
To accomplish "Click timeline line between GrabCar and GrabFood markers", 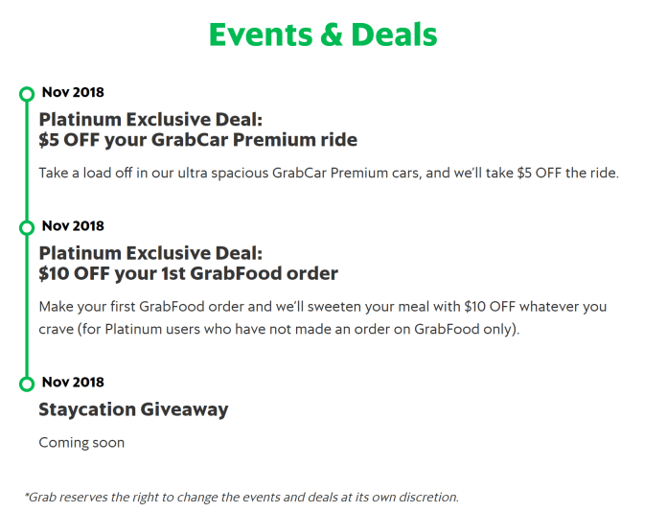I will pyautogui.click(x=27, y=161).
